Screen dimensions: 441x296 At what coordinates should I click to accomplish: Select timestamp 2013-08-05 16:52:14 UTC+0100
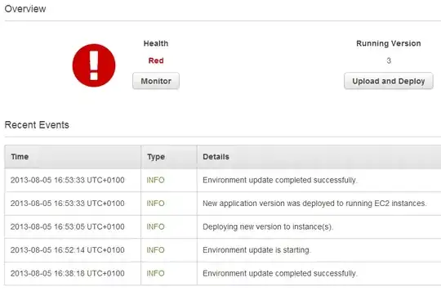pos(68,250)
